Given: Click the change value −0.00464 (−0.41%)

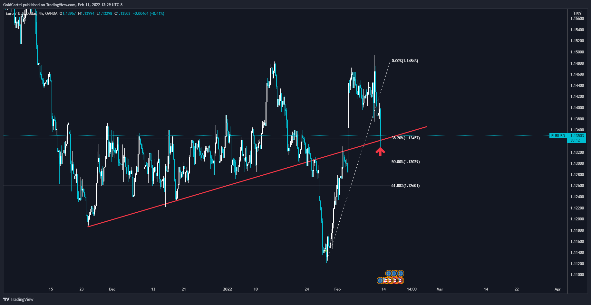Looking at the screenshot, I should click(149, 14).
